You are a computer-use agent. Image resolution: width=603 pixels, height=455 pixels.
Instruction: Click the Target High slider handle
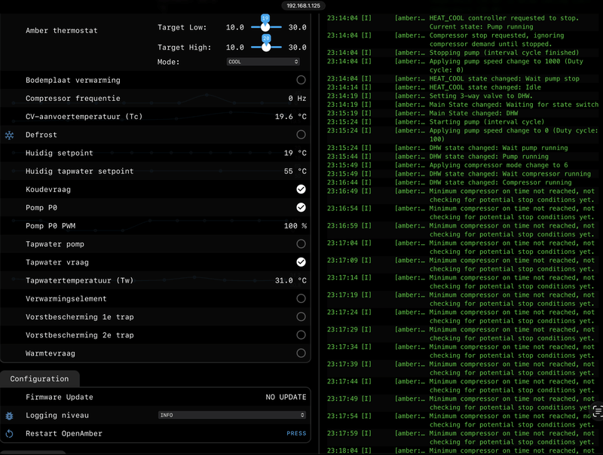(x=266, y=47)
